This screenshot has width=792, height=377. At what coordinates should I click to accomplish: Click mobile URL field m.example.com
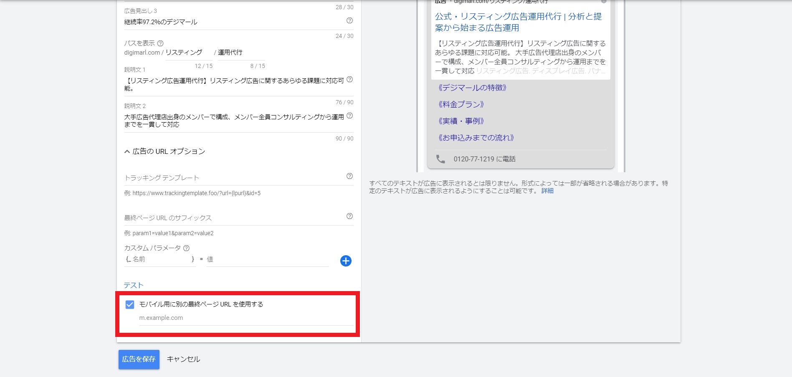(x=246, y=318)
